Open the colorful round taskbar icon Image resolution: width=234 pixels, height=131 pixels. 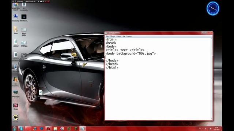(x=62, y=128)
